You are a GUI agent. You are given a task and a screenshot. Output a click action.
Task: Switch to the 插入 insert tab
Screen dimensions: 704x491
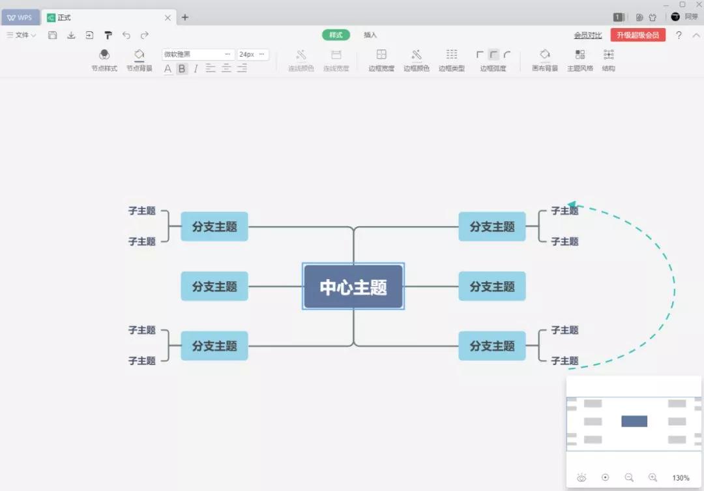(370, 35)
